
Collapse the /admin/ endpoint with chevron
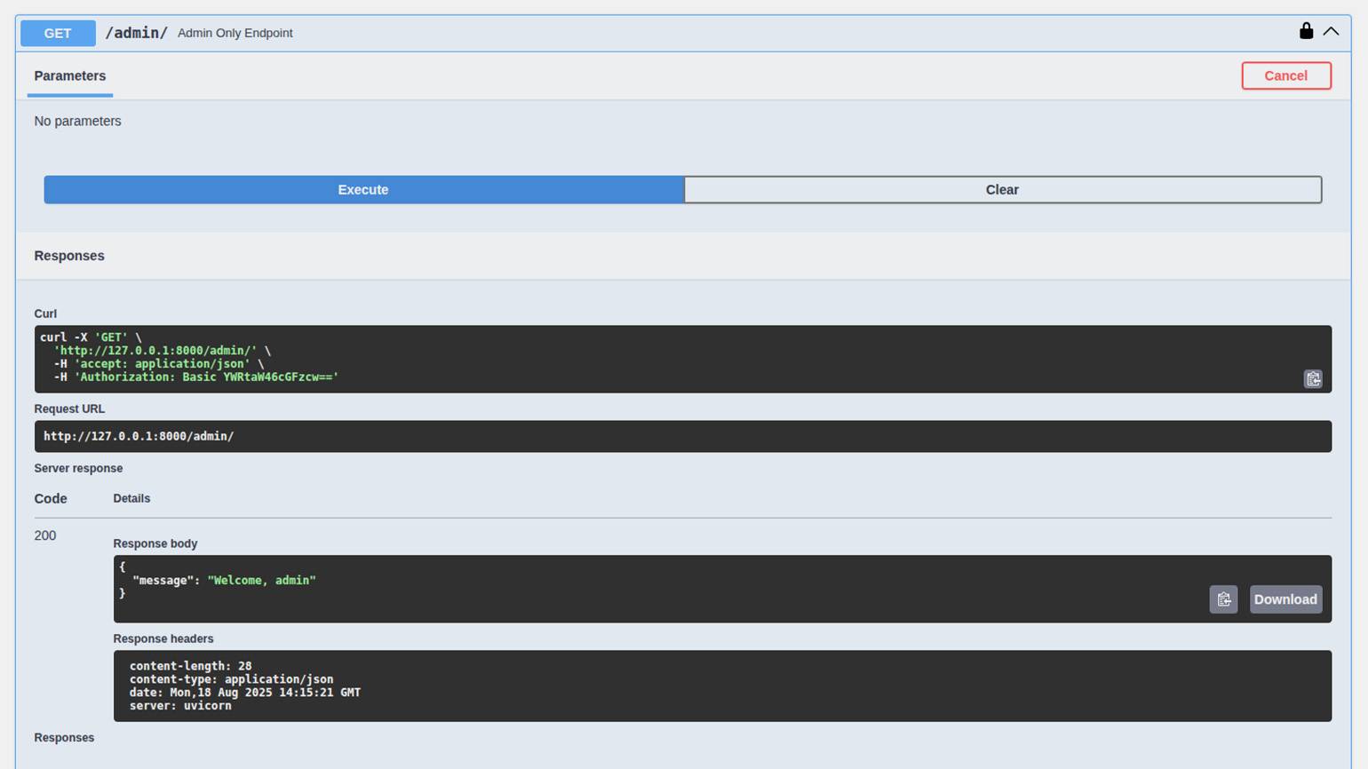click(x=1331, y=32)
